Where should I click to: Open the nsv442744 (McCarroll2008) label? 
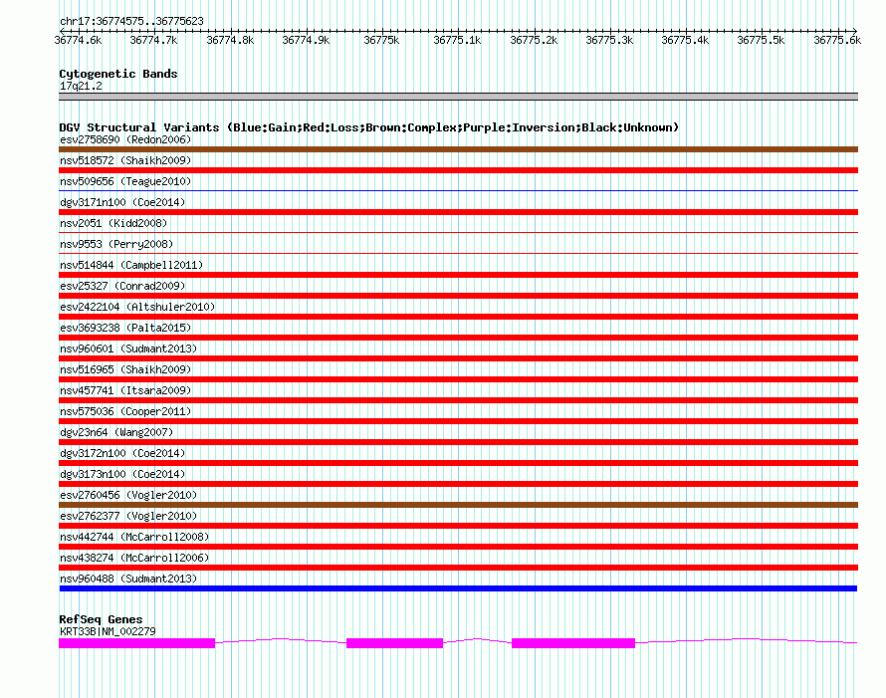[x=134, y=537]
